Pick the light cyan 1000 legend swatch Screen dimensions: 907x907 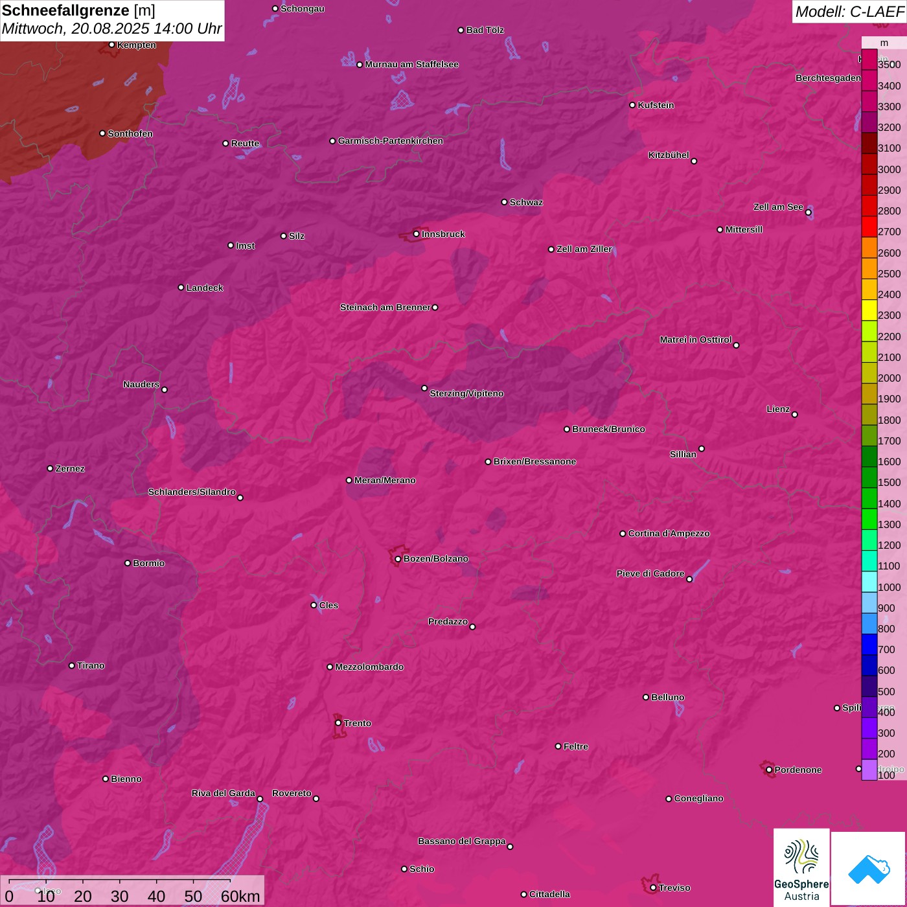point(869,582)
